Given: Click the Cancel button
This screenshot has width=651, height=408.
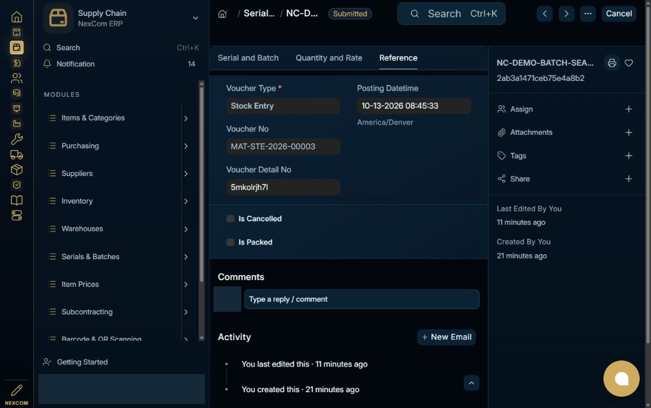Looking at the screenshot, I should [619, 14].
